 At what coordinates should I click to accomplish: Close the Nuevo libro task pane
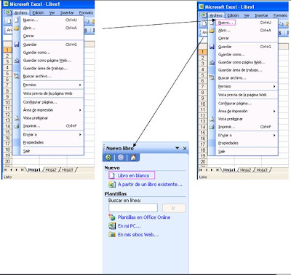(x=185, y=148)
